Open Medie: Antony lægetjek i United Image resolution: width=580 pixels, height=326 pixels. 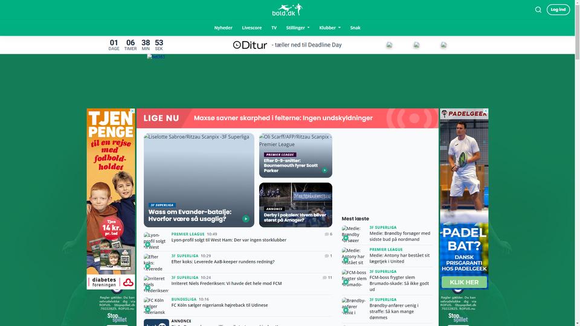(399, 258)
